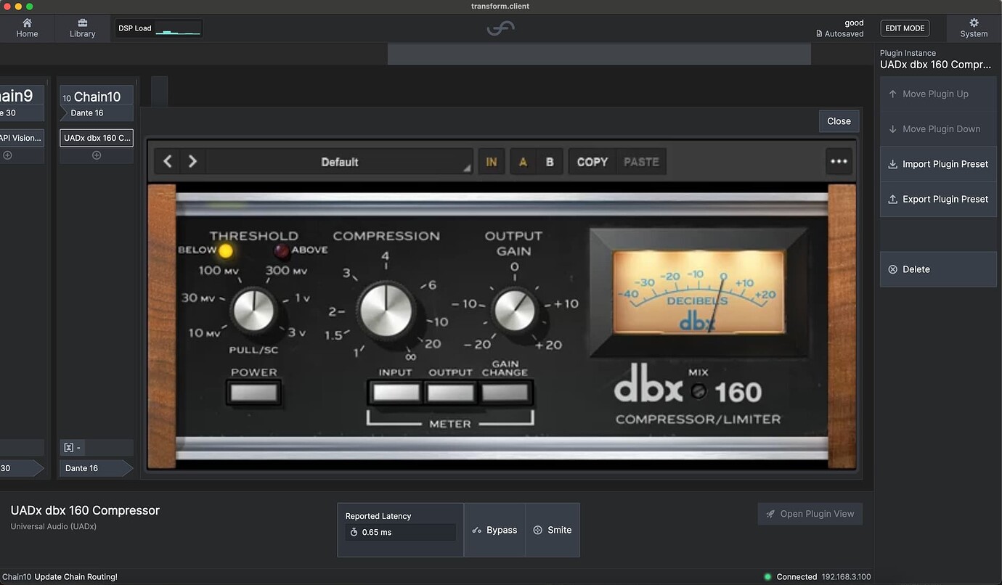Click the Move Plugin Up arrow

coord(938,94)
